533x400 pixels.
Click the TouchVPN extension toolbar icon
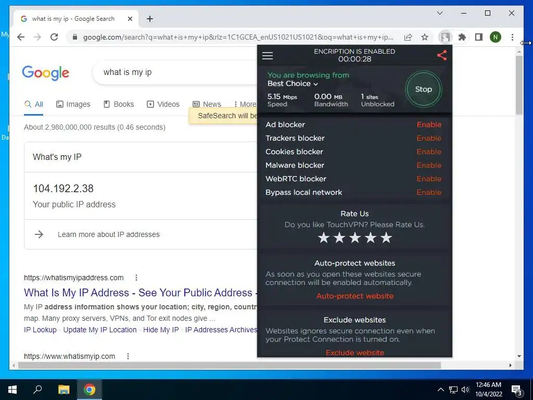click(x=446, y=37)
